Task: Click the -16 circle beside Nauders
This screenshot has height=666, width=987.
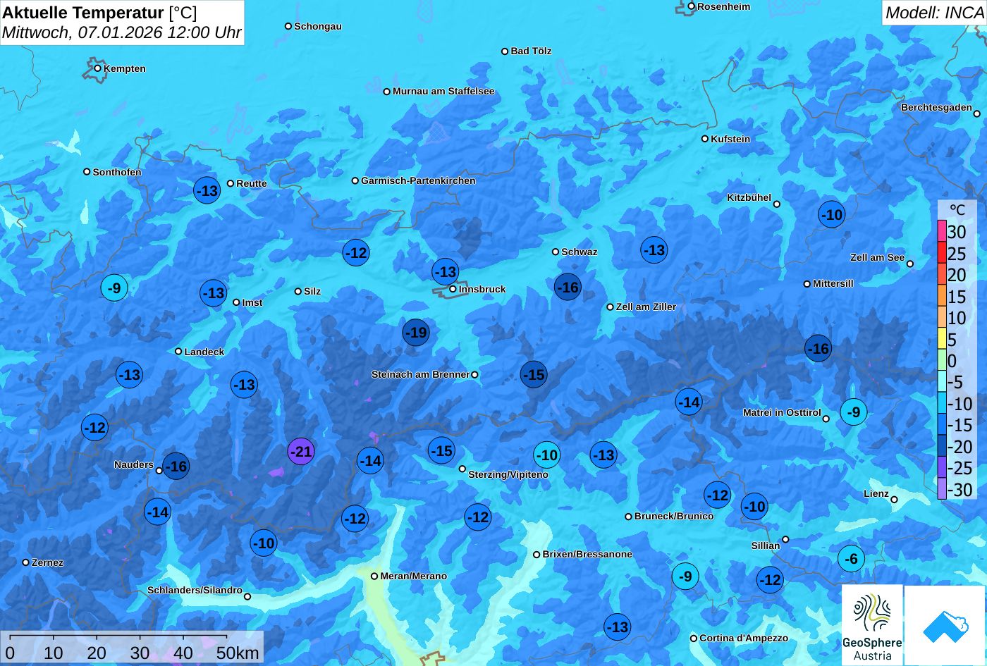Action: point(176,466)
